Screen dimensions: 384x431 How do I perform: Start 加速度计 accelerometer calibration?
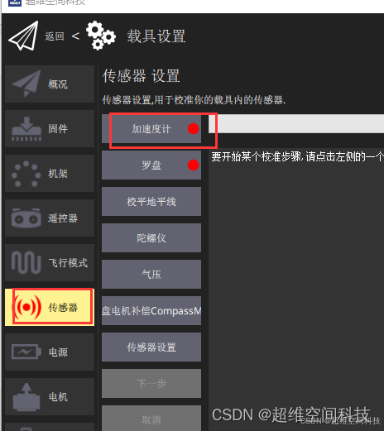[x=151, y=129]
